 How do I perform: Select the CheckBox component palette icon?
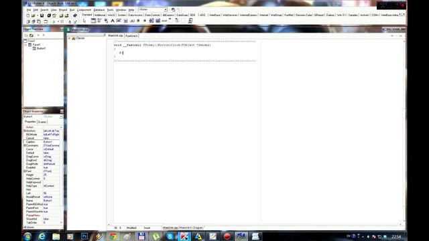click(139, 21)
